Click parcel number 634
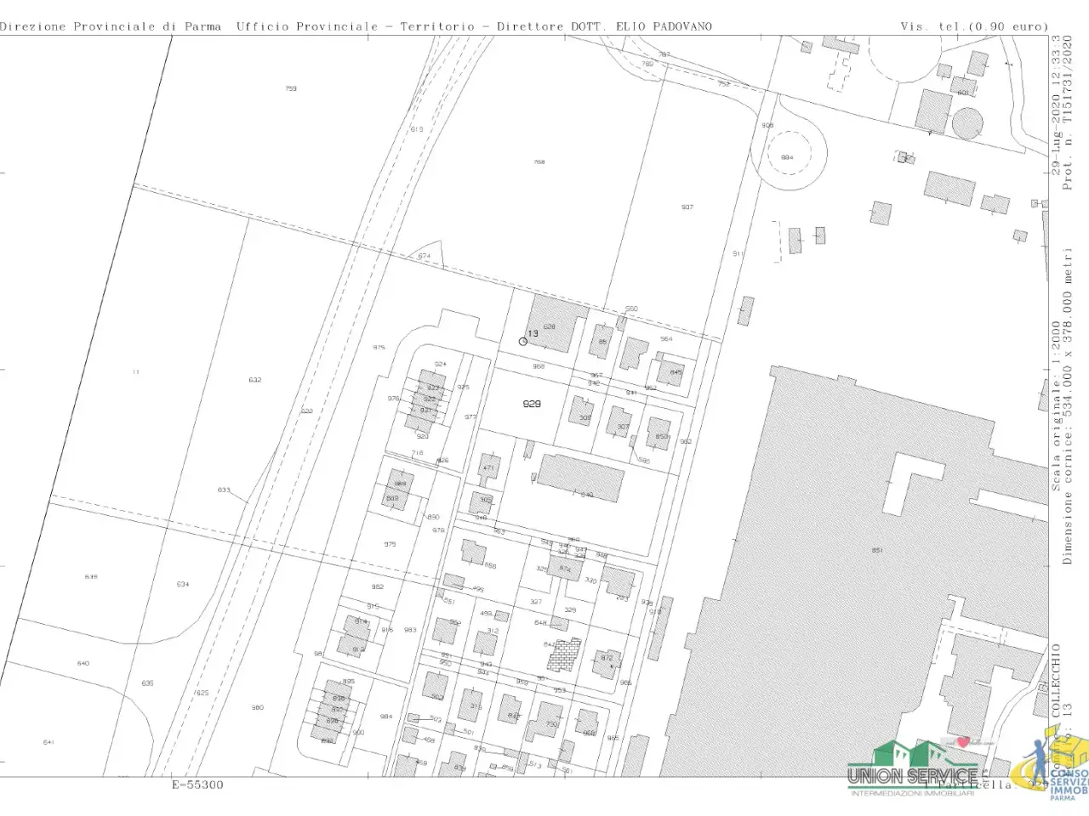This screenshot has width=1089, height=816. point(183,584)
